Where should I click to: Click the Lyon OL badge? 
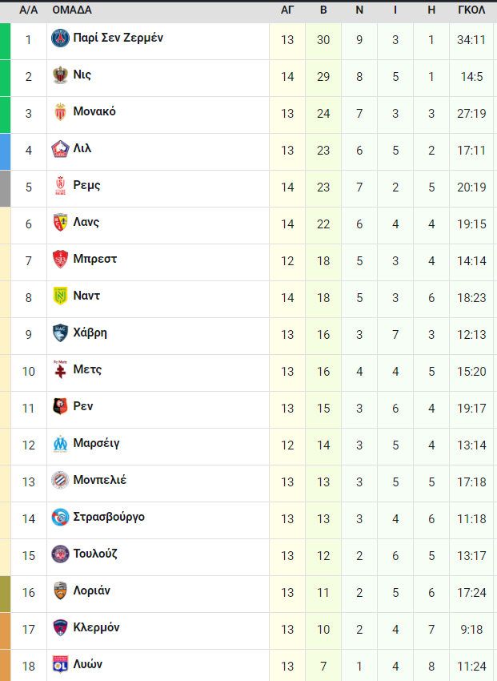coord(60,664)
